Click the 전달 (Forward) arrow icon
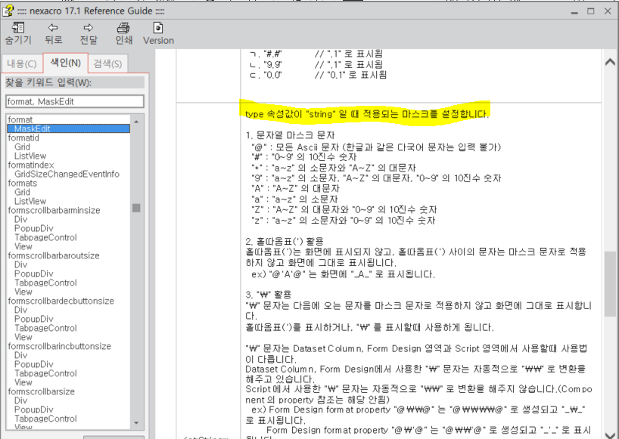619x439 pixels. [x=88, y=28]
